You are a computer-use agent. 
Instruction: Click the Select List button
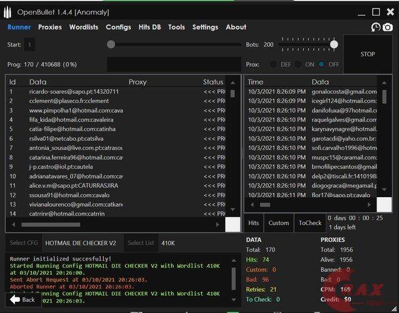[140, 243]
